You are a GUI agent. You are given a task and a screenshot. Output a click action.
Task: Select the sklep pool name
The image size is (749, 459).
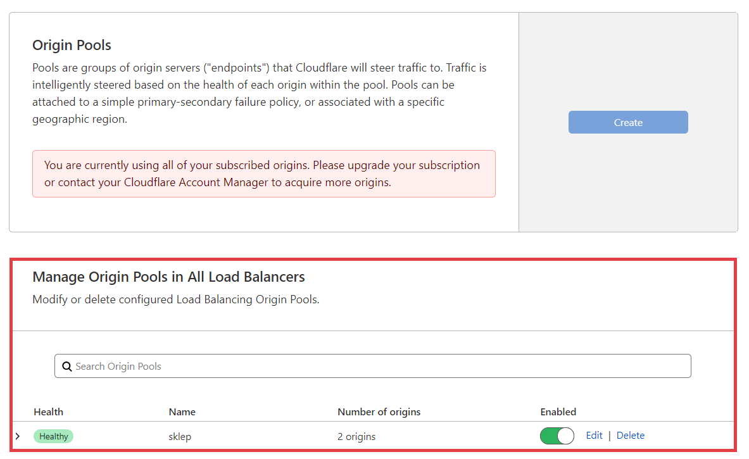(x=180, y=436)
